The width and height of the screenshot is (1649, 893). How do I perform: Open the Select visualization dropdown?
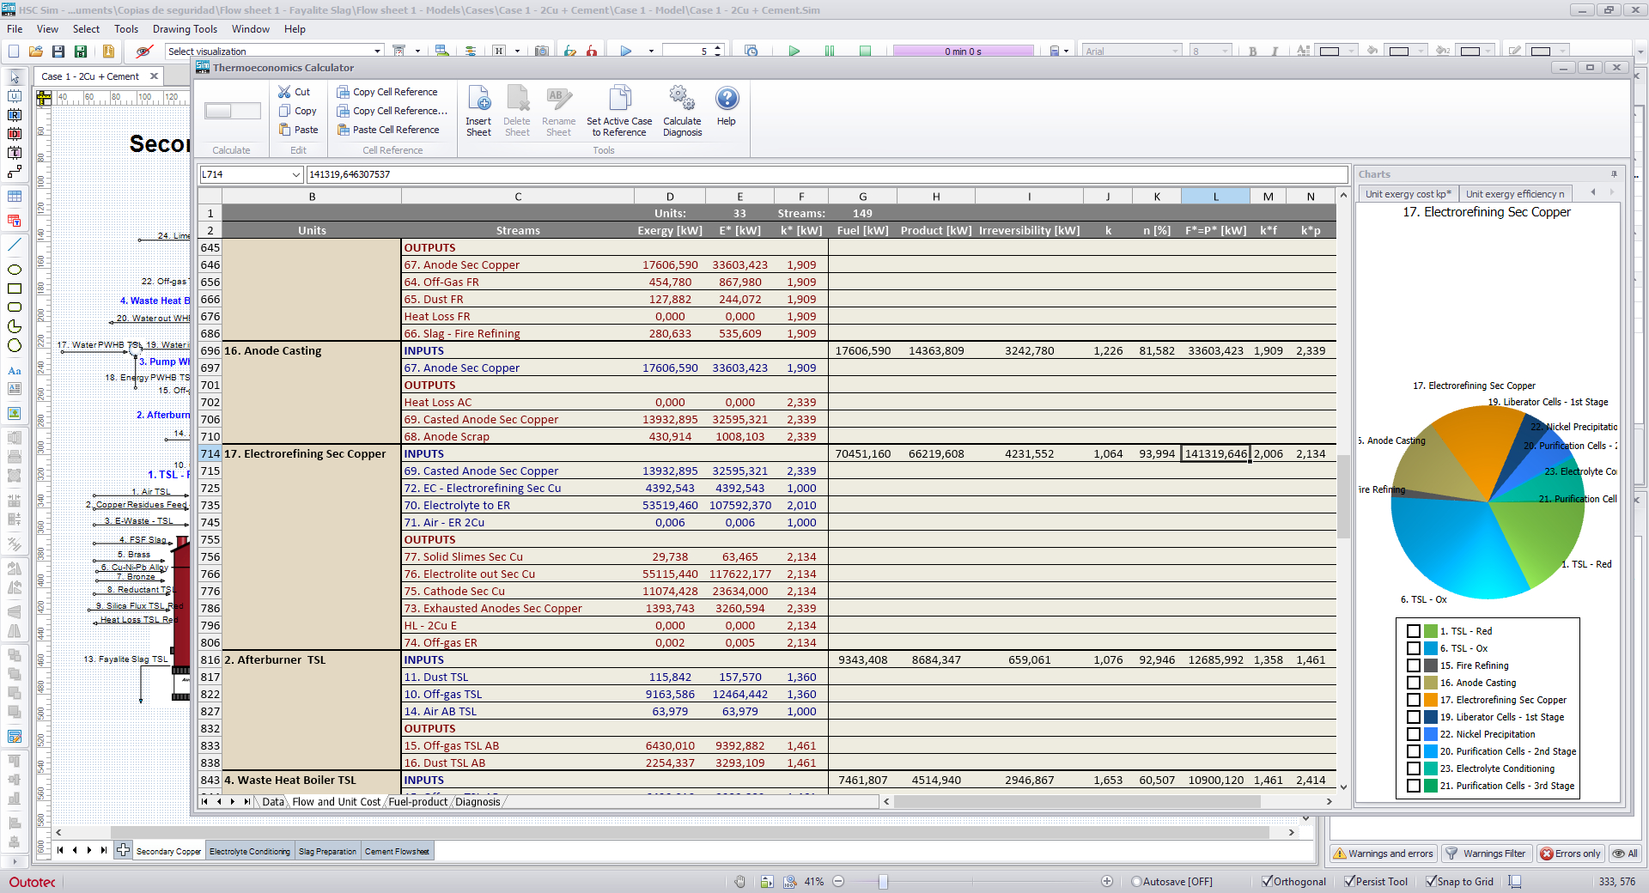(x=377, y=52)
